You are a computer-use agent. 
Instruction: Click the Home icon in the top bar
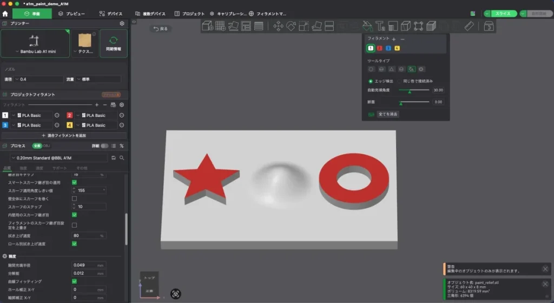click(x=5, y=14)
